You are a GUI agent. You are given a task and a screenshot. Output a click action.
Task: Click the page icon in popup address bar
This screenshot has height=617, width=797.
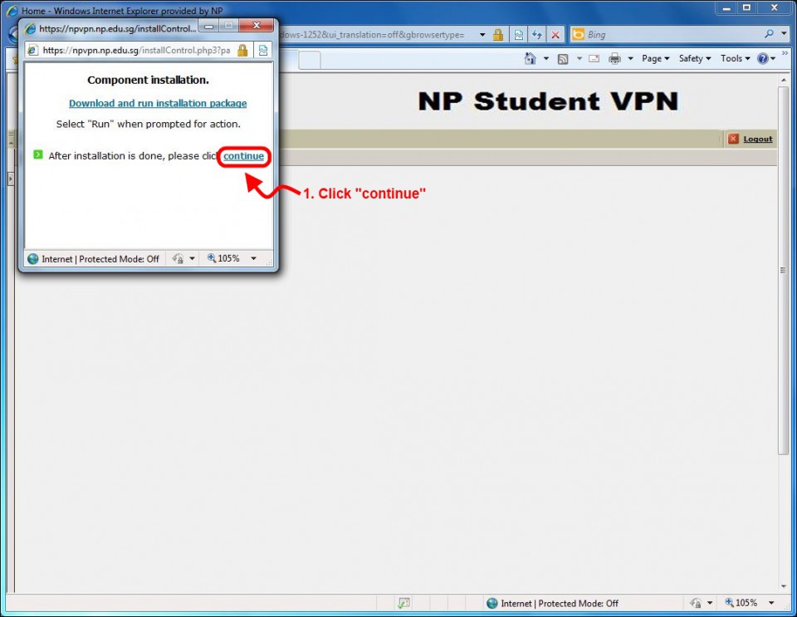coord(32,51)
